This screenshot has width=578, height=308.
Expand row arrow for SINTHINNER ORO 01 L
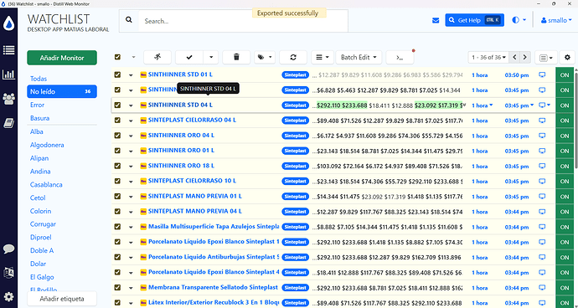coord(131,151)
